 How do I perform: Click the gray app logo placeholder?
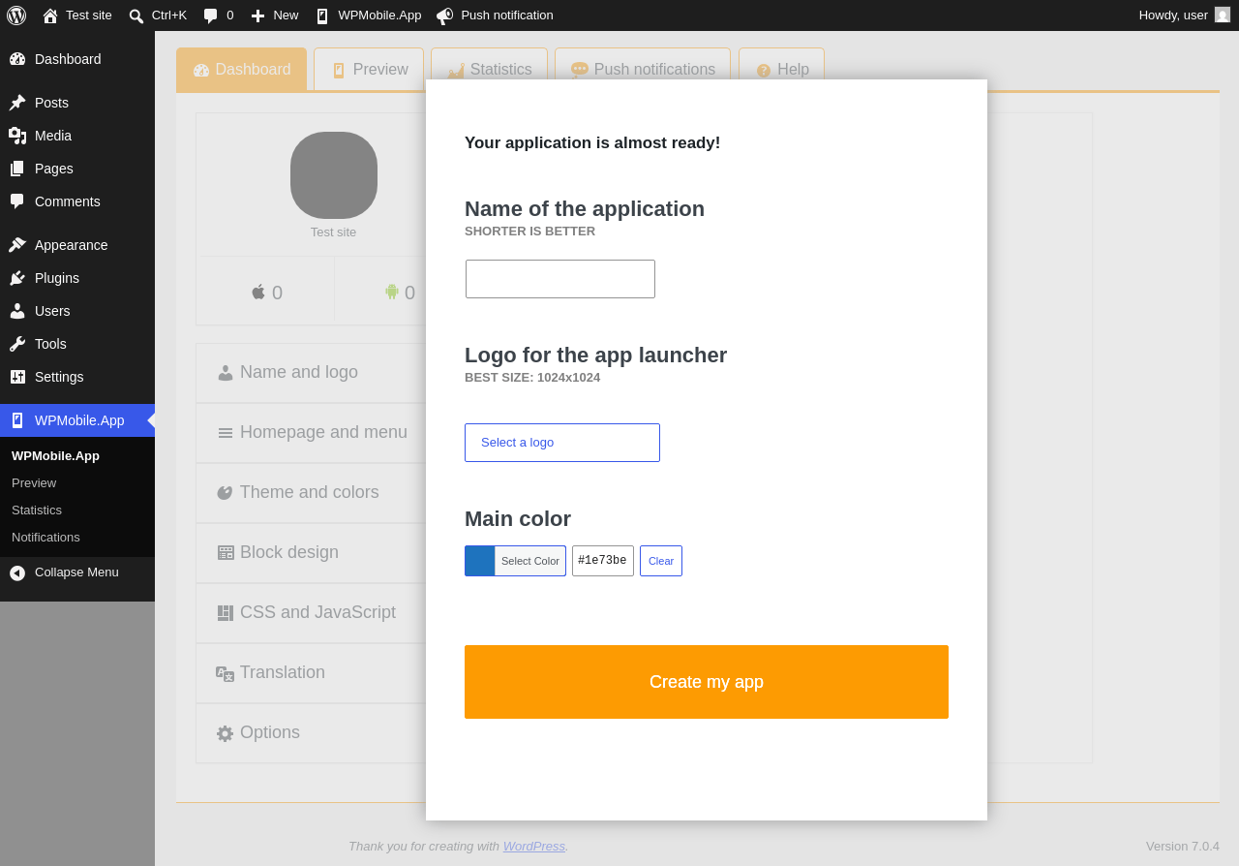[x=334, y=175]
